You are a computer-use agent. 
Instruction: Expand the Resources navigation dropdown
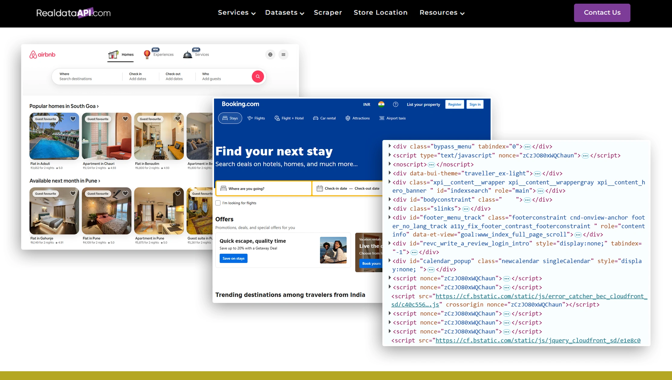(442, 13)
